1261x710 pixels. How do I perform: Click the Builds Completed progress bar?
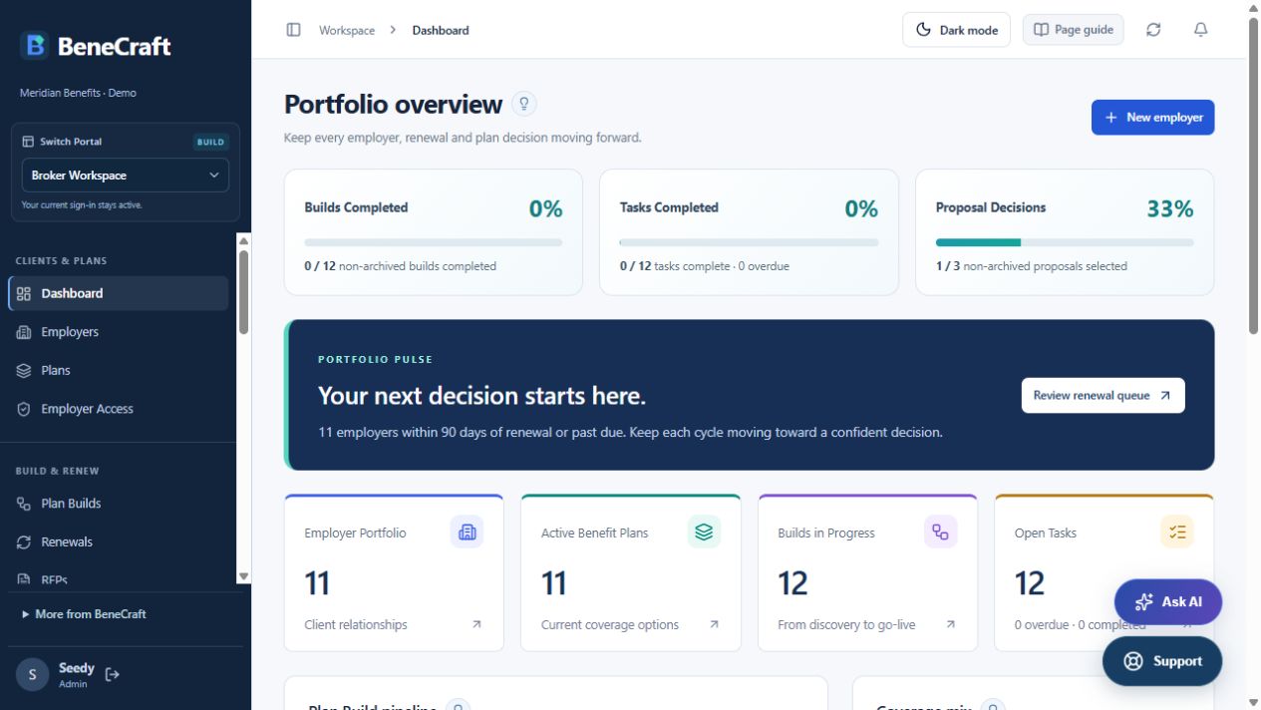click(434, 242)
